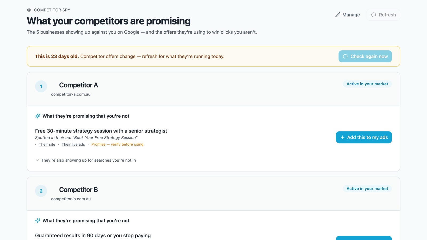
Task: Click the eye icon beside Competitor Spy
Action: coord(29,10)
